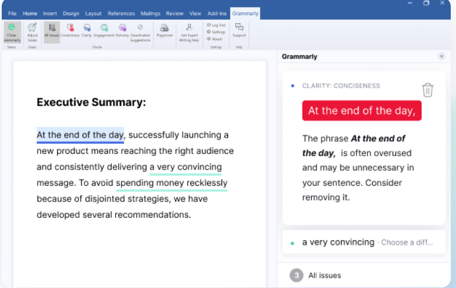Click the panel's 'Grammarly' title text
Screen dimensions: 456x288
click(x=300, y=56)
